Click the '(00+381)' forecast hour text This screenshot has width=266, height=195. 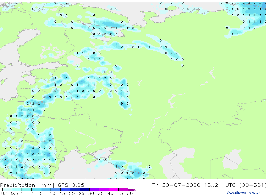(x=253, y=185)
